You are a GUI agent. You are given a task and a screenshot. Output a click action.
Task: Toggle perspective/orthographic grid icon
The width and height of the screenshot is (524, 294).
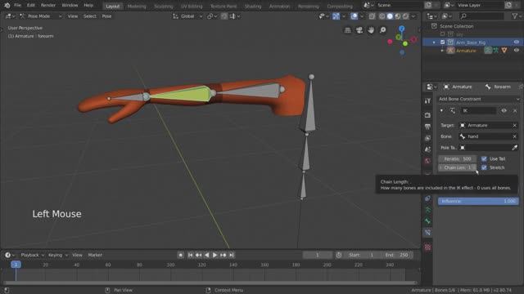347,30
